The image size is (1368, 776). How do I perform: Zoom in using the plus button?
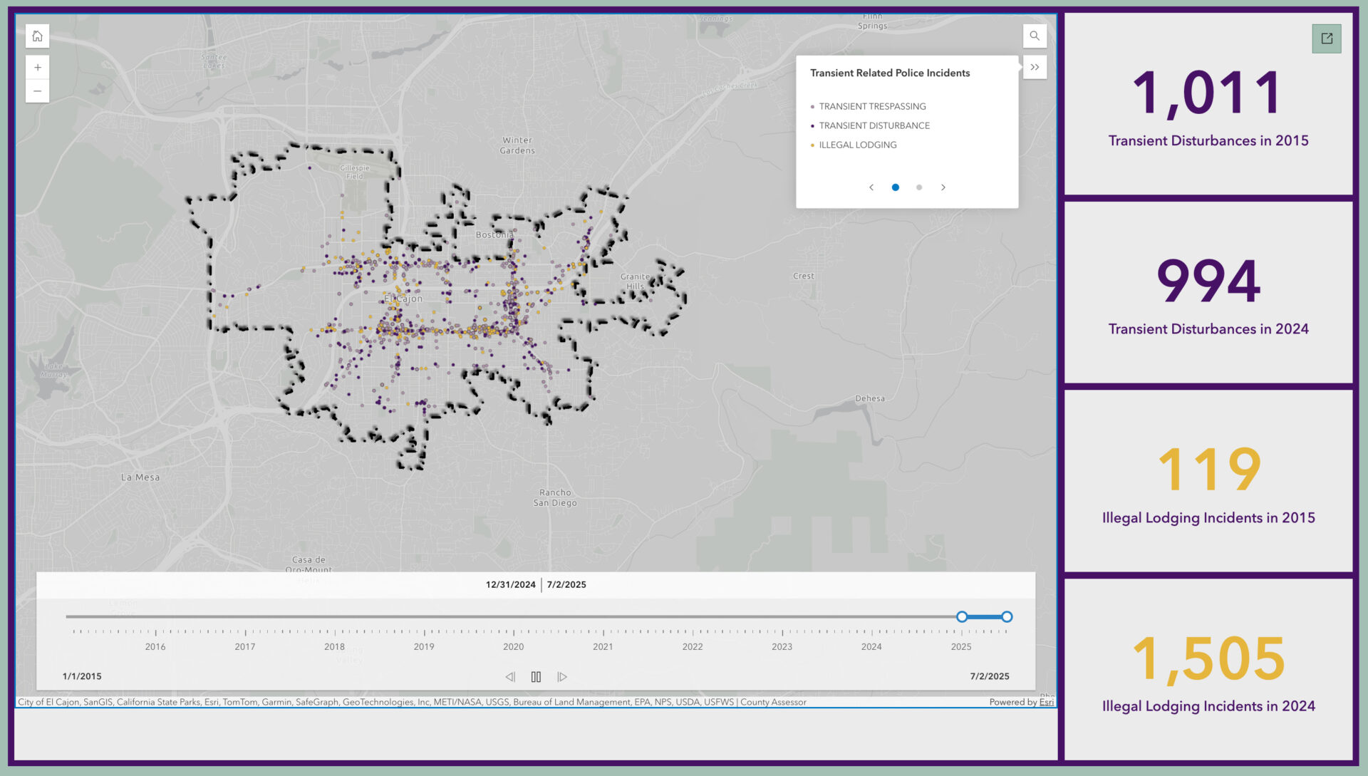coord(37,68)
